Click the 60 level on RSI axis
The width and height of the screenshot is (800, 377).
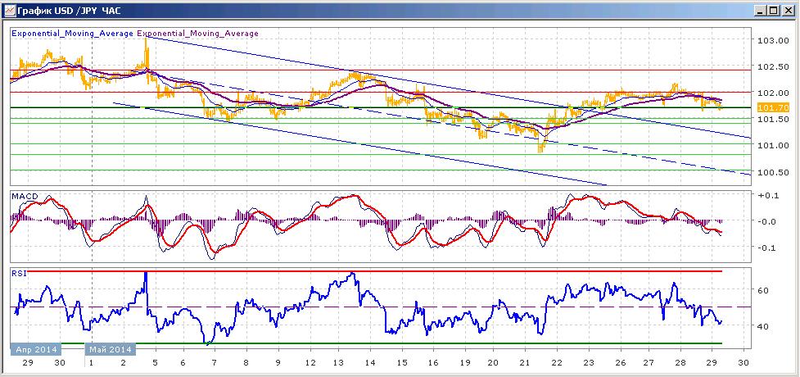tap(764, 290)
